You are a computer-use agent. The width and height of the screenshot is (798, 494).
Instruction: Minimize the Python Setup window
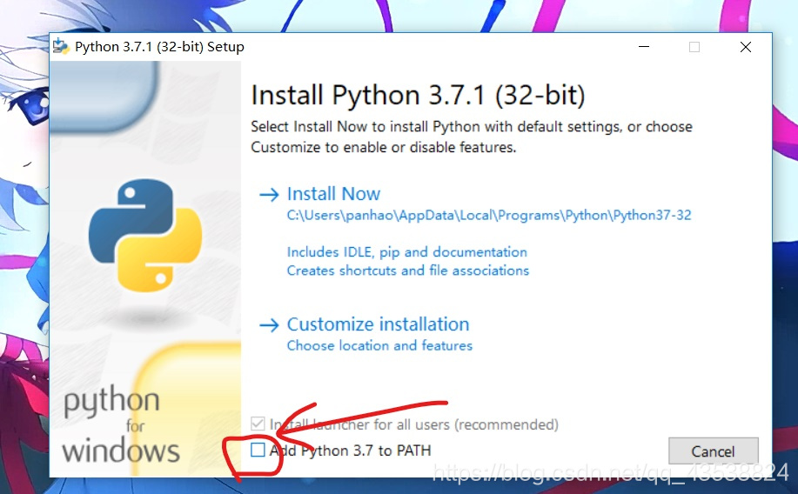tap(644, 47)
